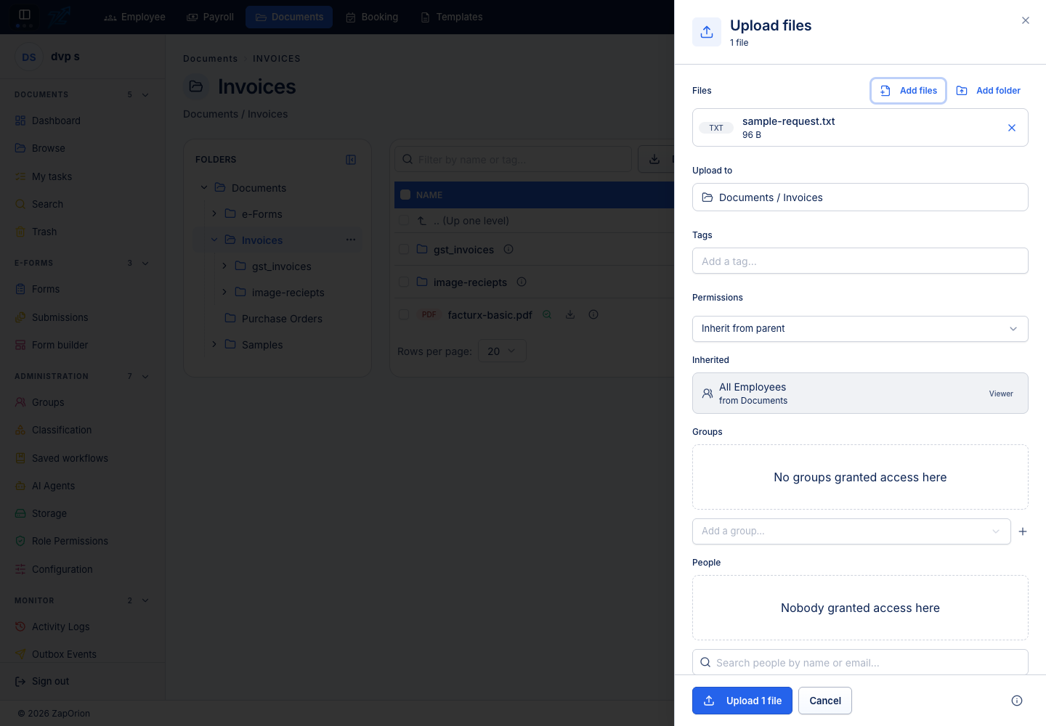1046x726 pixels.
Task: Collapse the Documents sidebar section chevron
Action: click(x=145, y=94)
